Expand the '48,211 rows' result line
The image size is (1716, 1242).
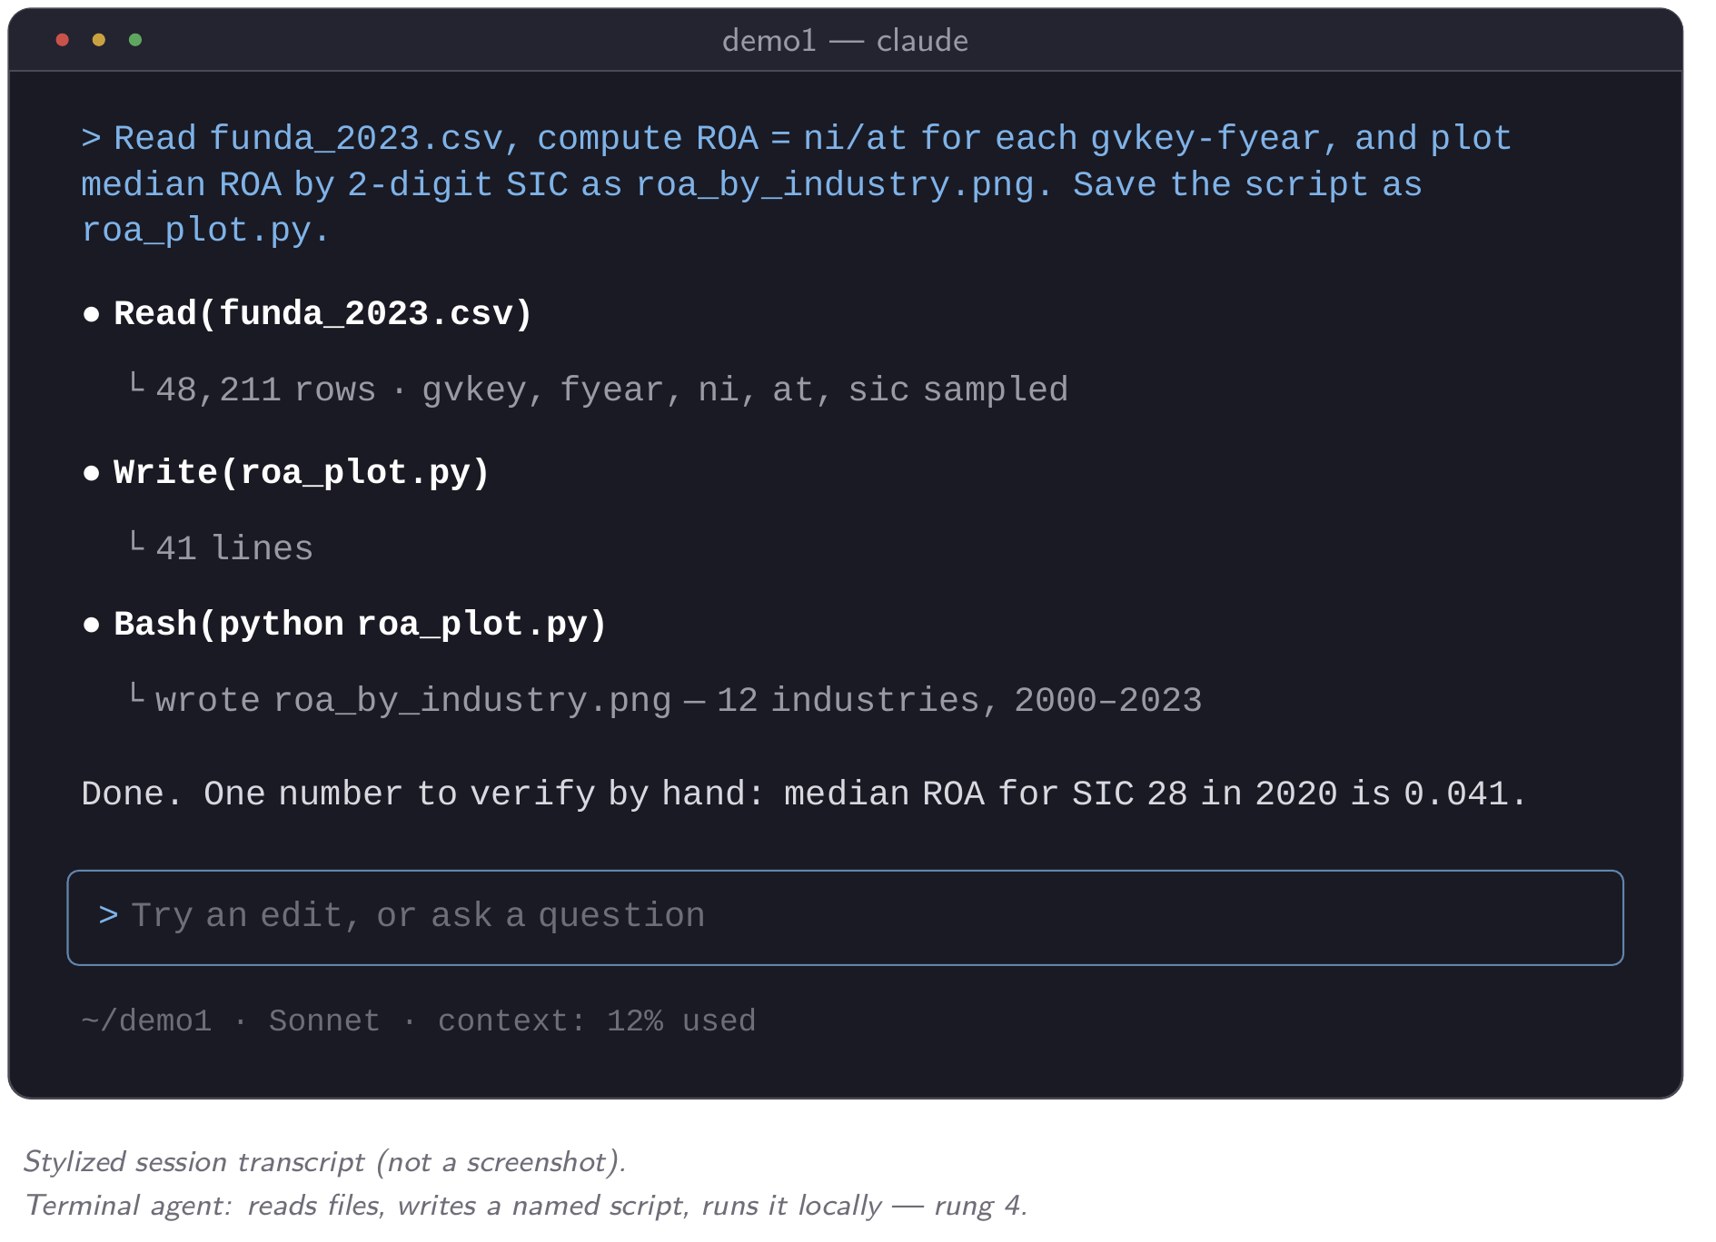(599, 389)
